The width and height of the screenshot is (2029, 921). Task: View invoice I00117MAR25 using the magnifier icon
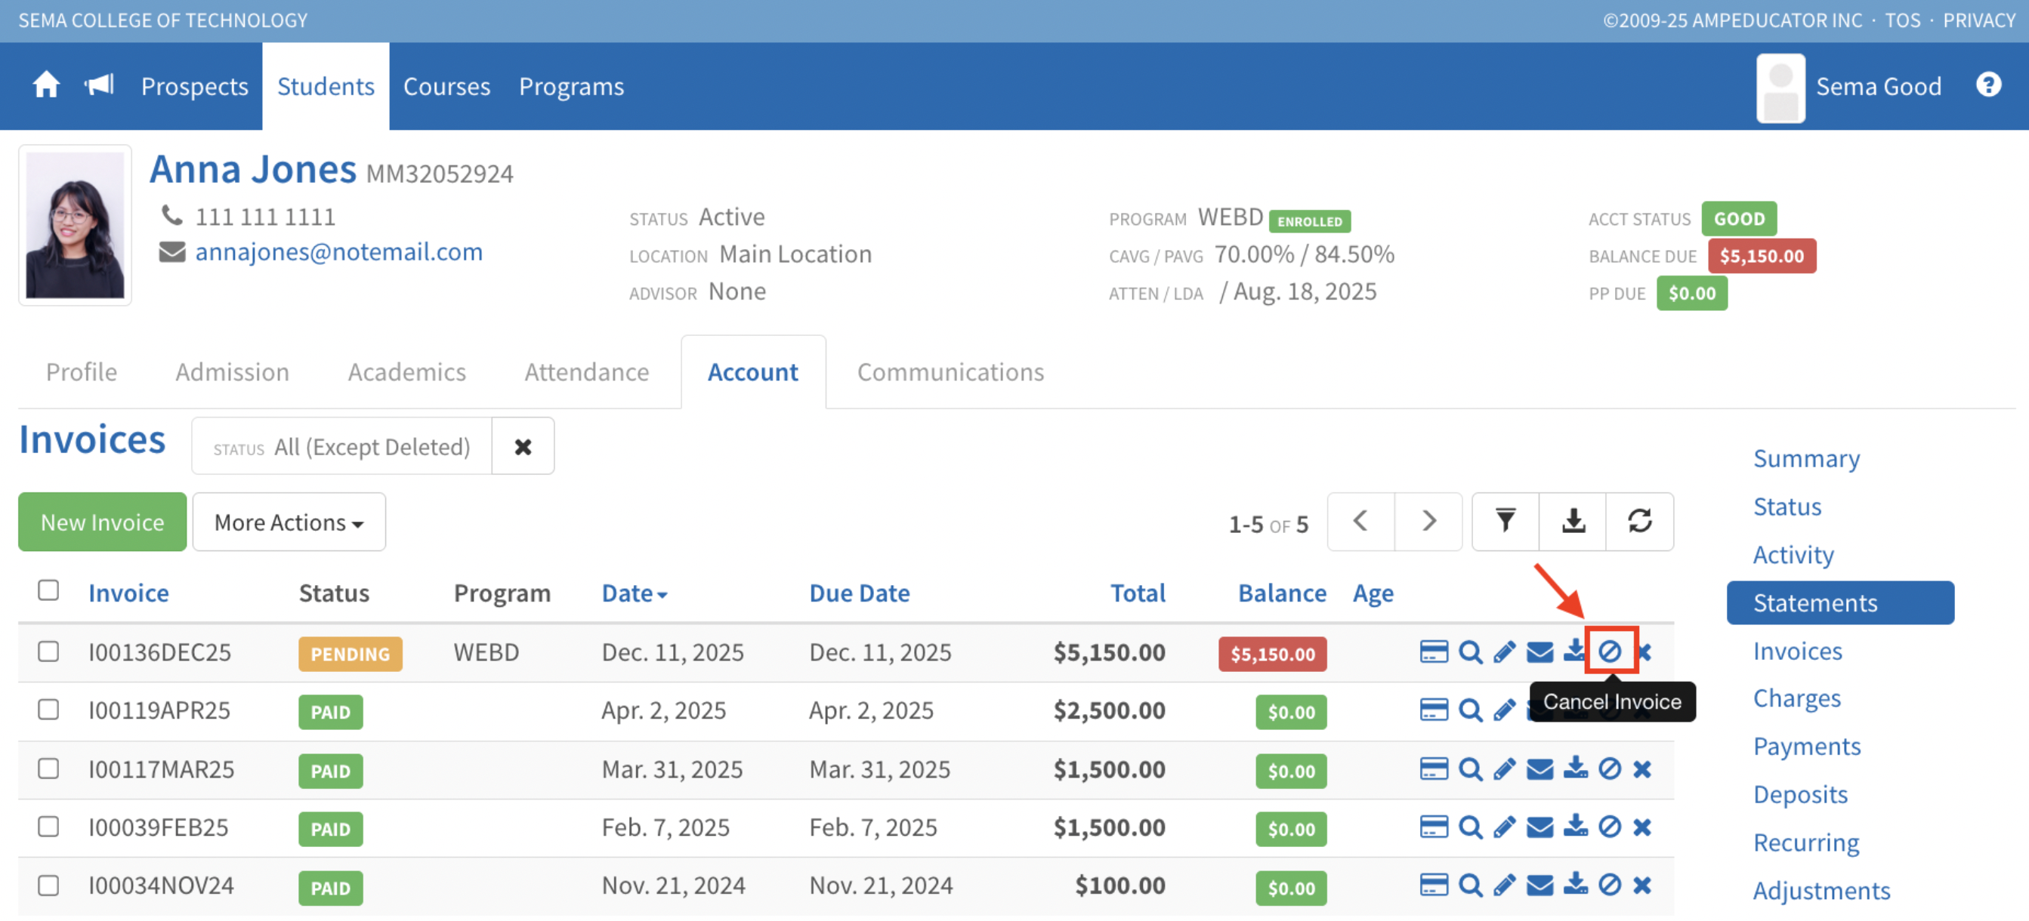1470,769
